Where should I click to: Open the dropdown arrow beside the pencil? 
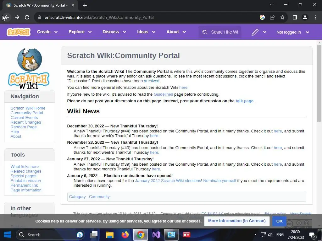click(265, 32)
